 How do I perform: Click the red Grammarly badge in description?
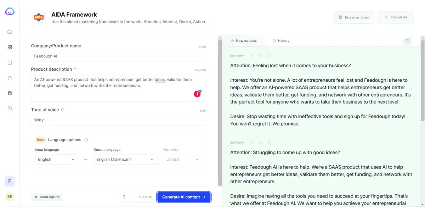point(197,94)
